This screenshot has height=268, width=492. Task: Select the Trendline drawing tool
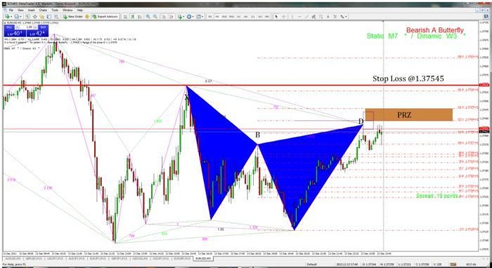click(307, 16)
